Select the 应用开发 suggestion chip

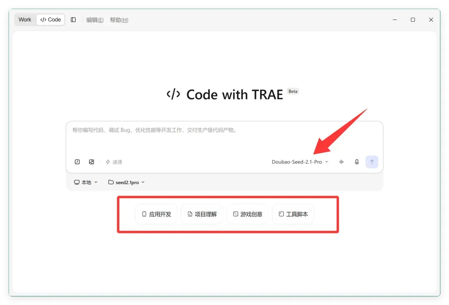point(156,214)
